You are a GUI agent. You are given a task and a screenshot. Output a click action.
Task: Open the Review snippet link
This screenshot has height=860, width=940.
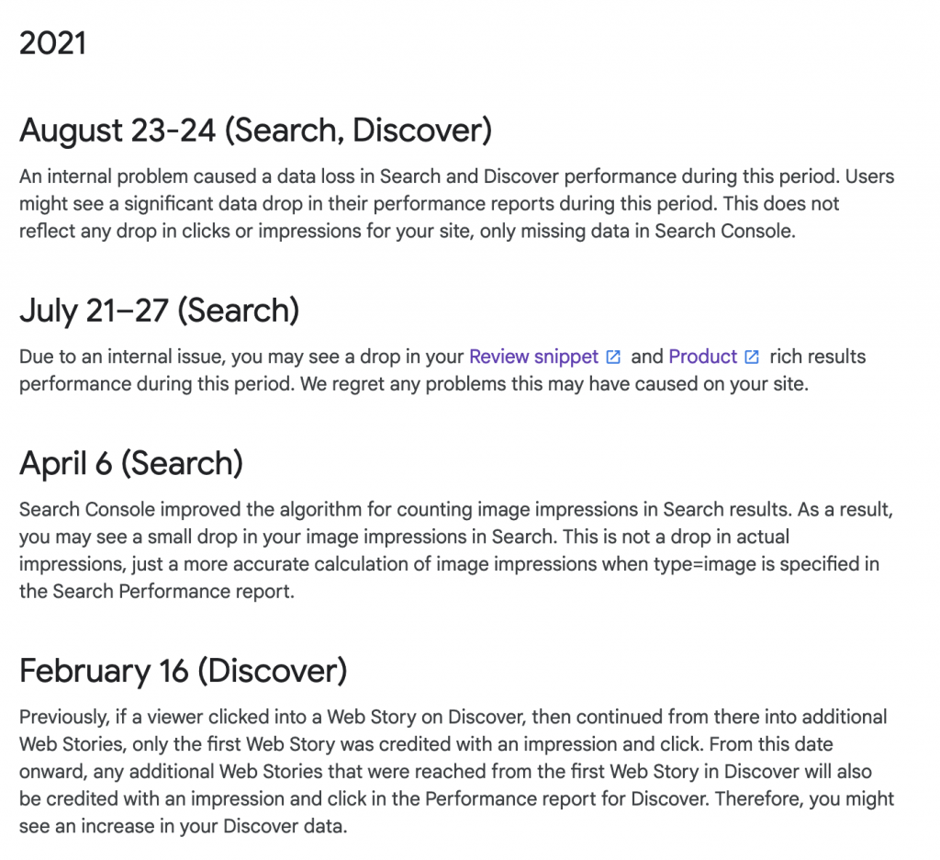click(x=533, y=356)
